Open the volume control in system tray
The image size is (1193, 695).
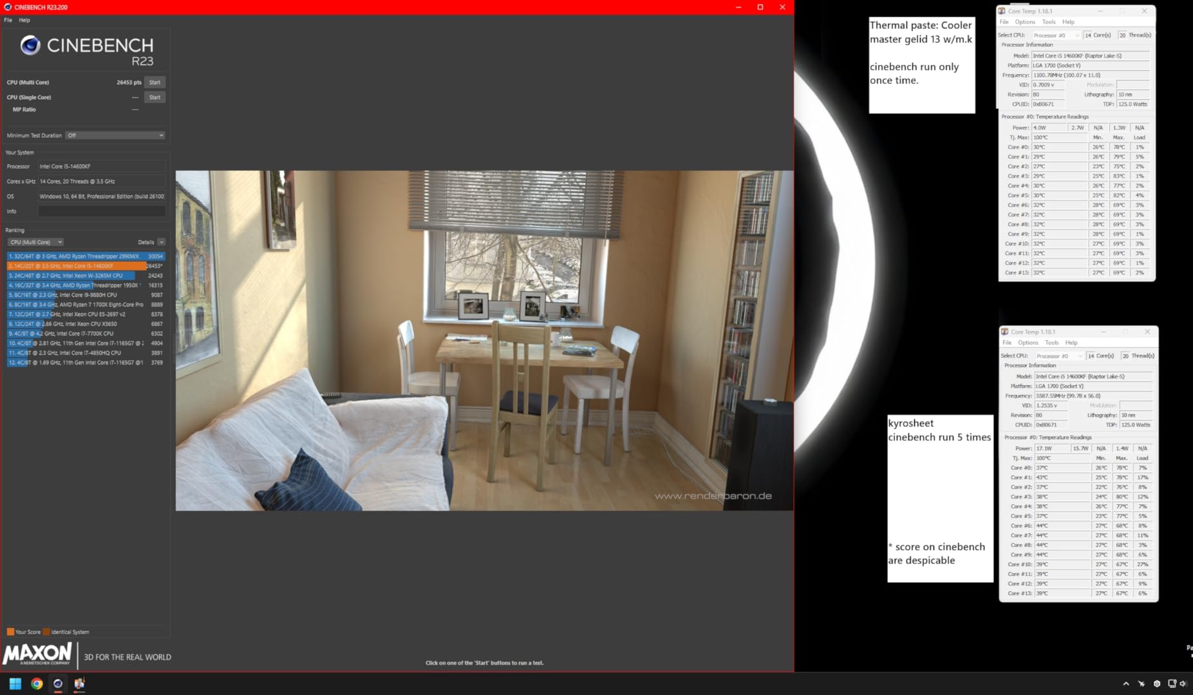point(1183,683)
